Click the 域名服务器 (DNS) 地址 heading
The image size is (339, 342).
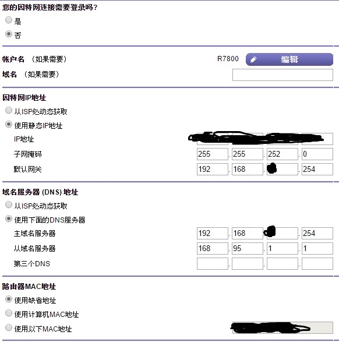[x=40, y=192]
